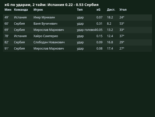
Task: Click xG value 0.09
Action: coord(99,42)
